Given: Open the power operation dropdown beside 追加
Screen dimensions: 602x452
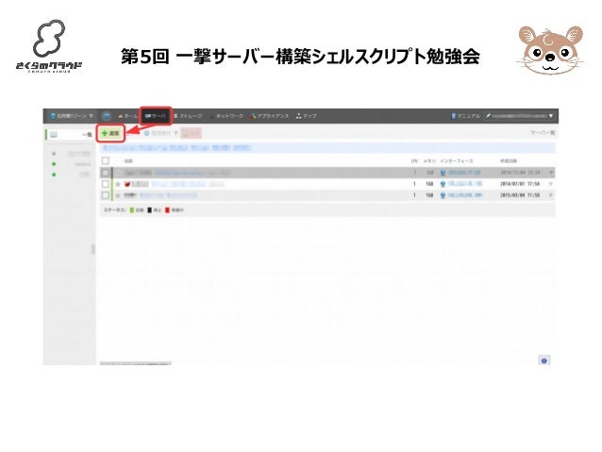Looking at the screenshot, I should tap(161, 133).
